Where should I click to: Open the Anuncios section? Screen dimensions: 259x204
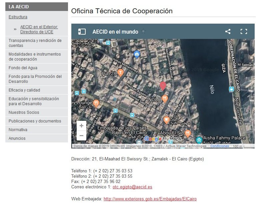(37, 138)
